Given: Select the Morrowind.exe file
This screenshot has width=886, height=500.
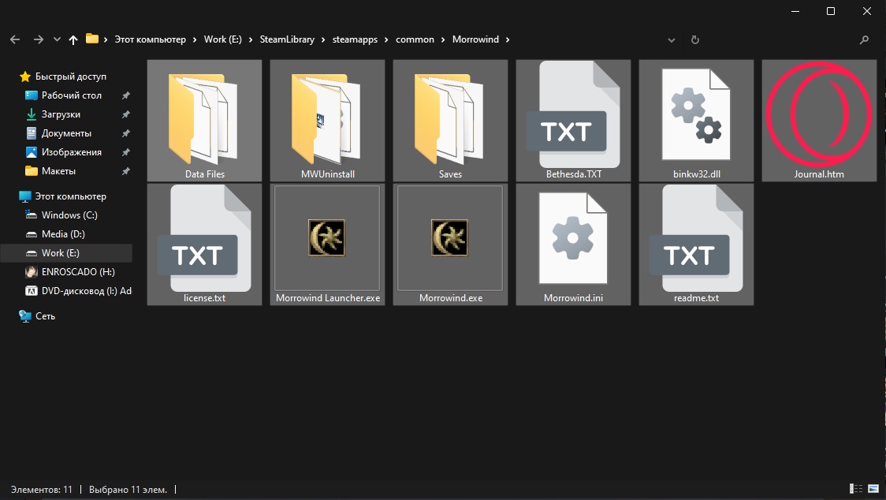Looking at the screenshot, I should coord(450,244).
